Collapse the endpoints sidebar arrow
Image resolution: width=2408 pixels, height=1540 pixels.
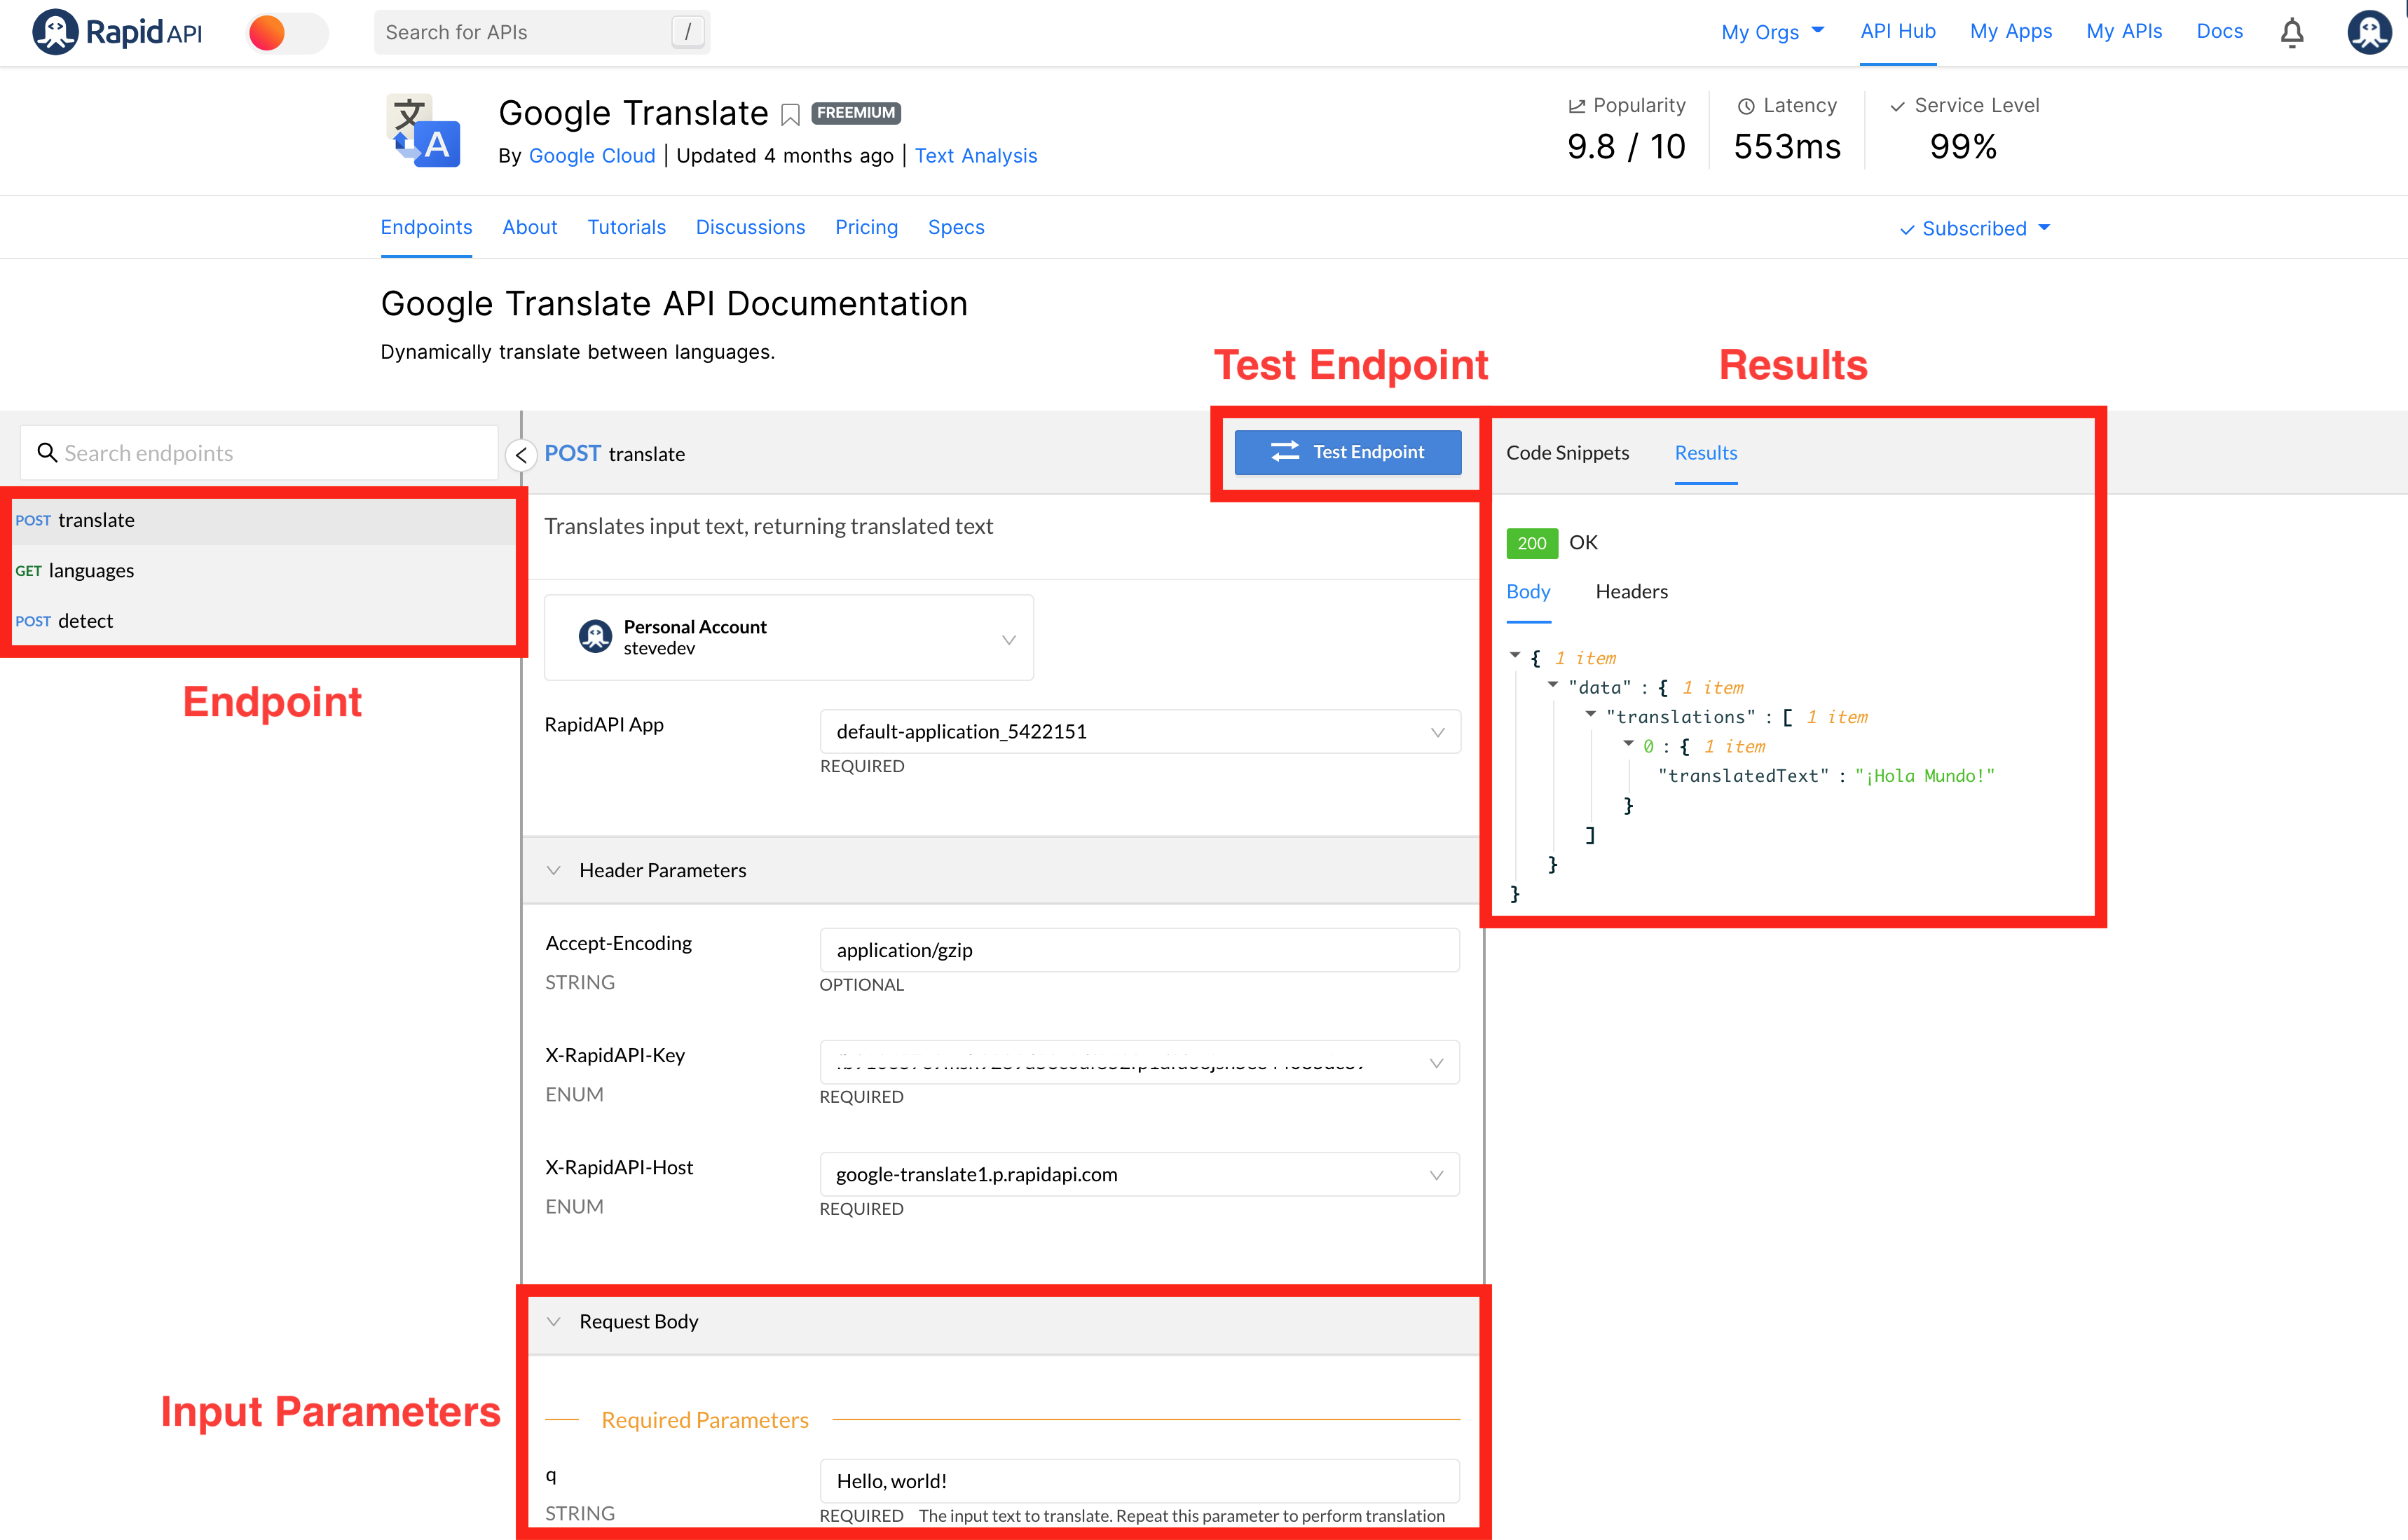click(x=520, y=455)
